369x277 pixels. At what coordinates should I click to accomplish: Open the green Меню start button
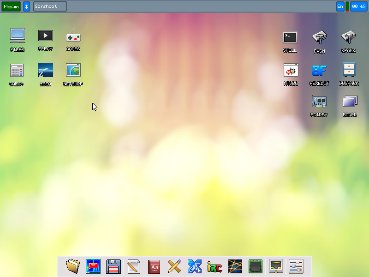pos(11,6)
